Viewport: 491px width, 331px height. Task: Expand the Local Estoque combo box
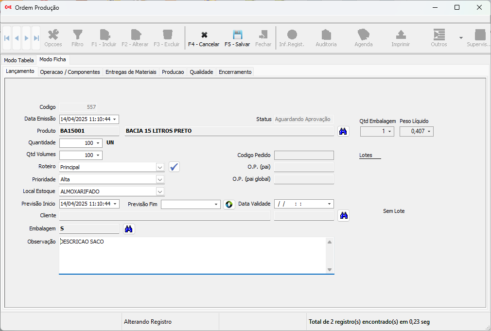(x=160, y=192)
